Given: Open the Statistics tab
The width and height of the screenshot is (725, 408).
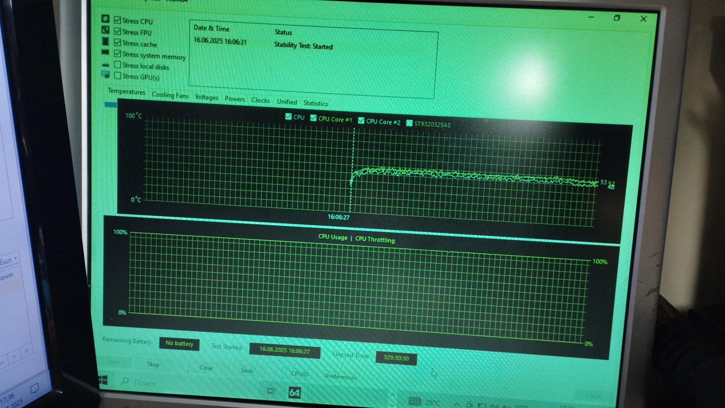Looking at the screenshot, I should (x=315, y=103).
